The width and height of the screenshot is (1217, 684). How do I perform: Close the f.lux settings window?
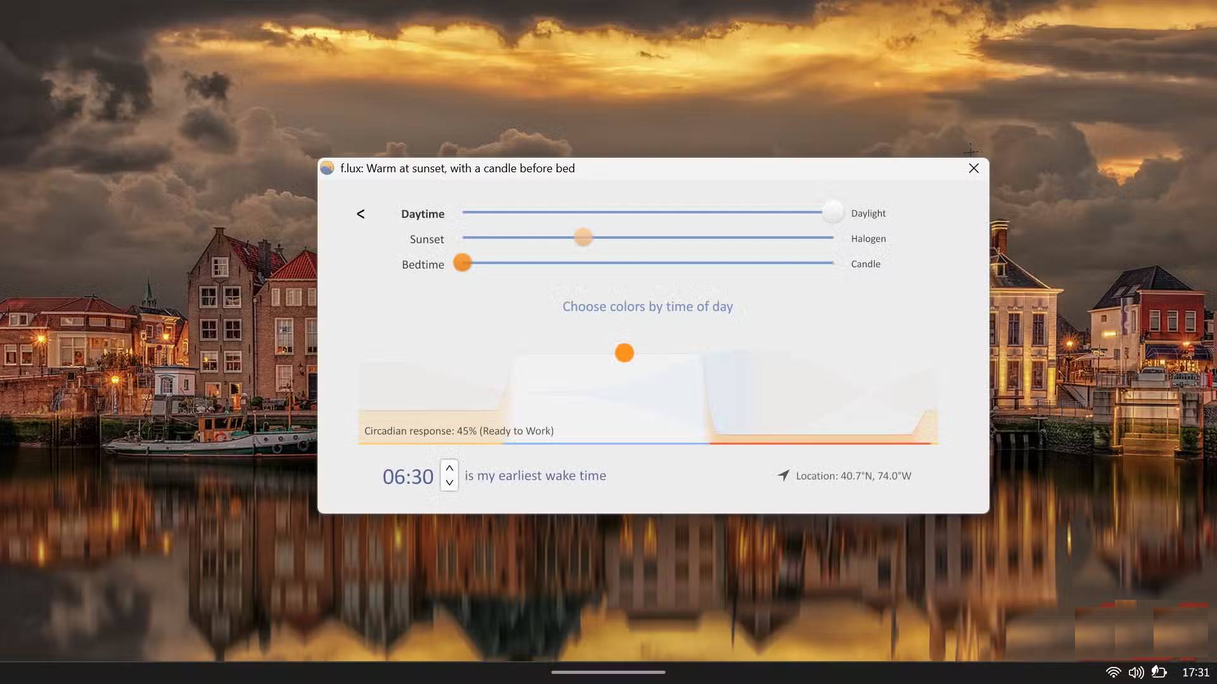pos(974,168)
